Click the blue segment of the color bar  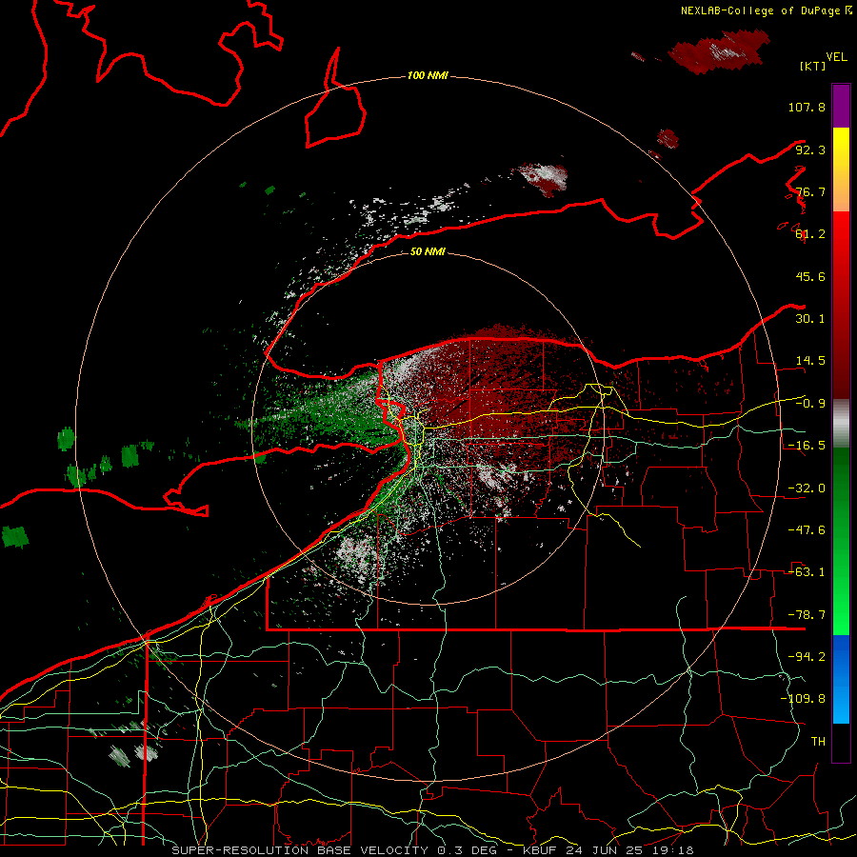point(841,679)
